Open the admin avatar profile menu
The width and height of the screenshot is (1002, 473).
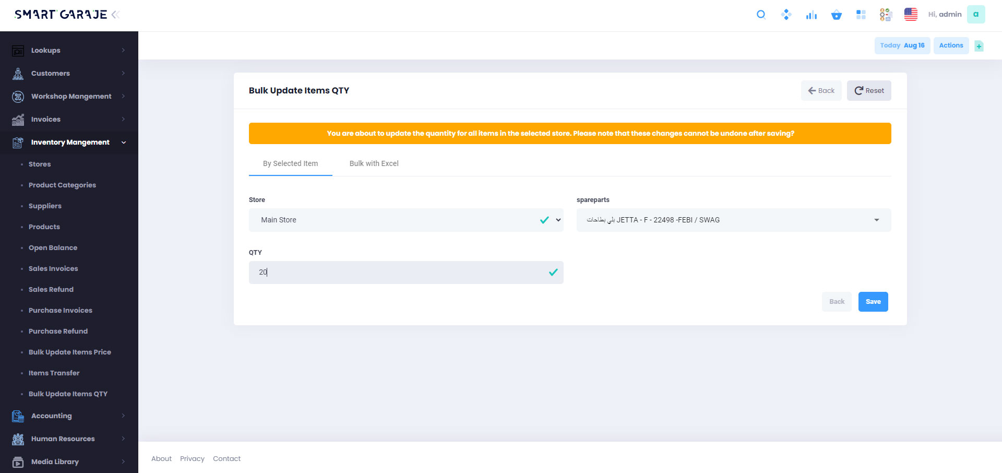[x=975, y=14]
